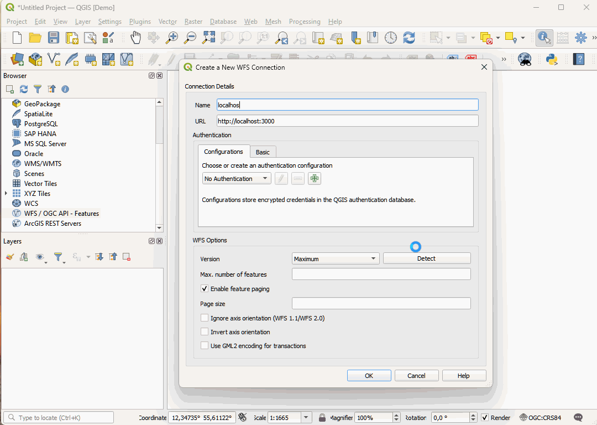Select the Pan Map hand tool
This screenshot has width=597, height=425.
135,38
